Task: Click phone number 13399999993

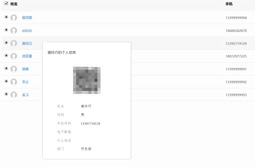Action: (236, 95)
